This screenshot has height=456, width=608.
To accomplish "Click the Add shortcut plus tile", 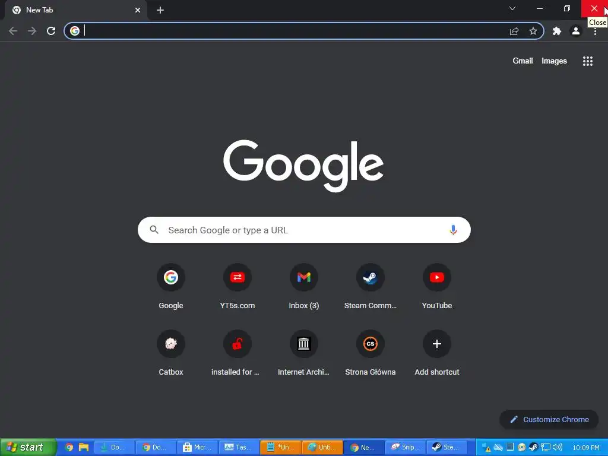I will pyautogui.click(x=436, y=344).
